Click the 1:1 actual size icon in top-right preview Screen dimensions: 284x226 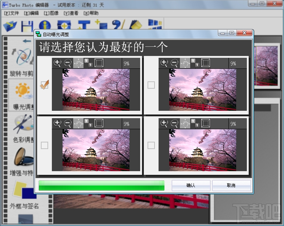point(195,63)
